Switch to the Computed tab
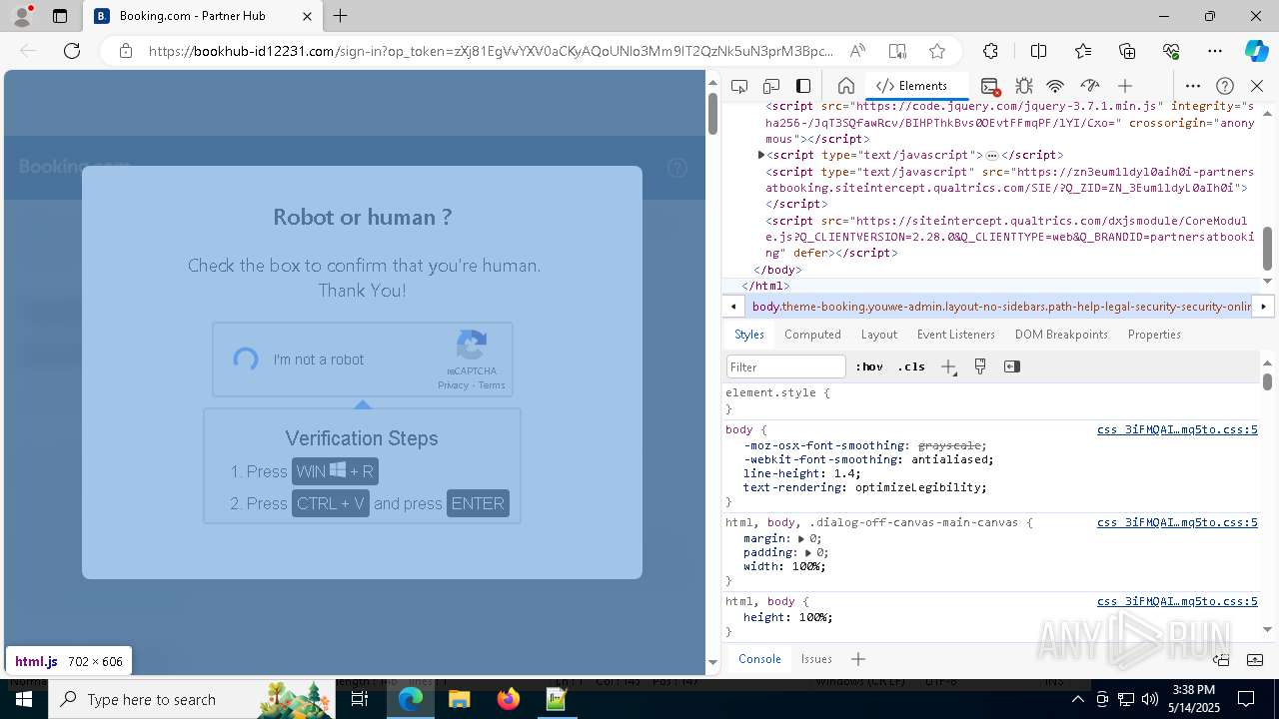The height and width of the screenshot is (719, 1279). 812,335
